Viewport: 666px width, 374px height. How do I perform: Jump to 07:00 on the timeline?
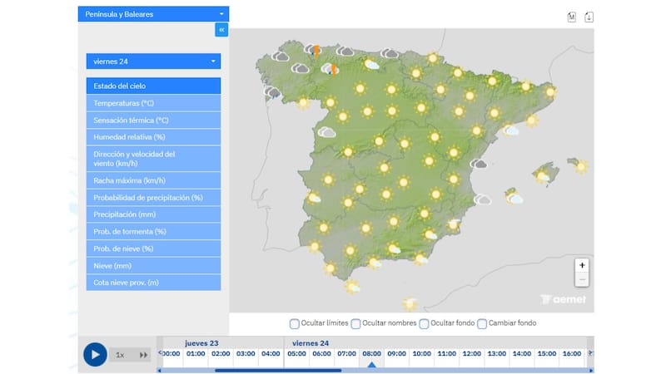pyautogui.click(x=346, y=354)
